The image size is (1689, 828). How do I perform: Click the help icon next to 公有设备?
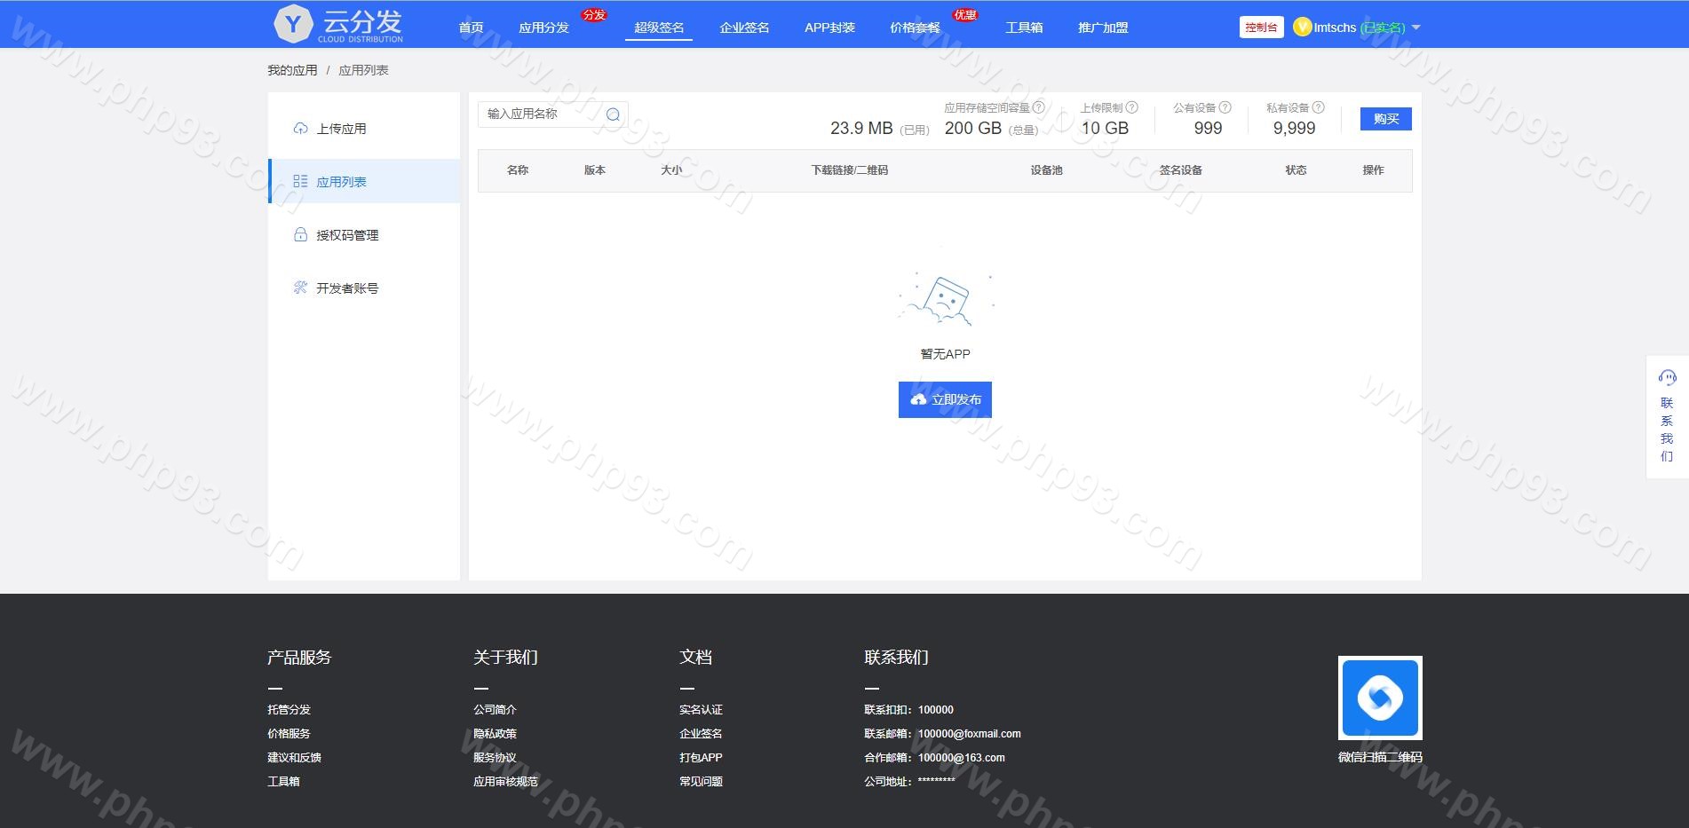(x=1225, y=107)
